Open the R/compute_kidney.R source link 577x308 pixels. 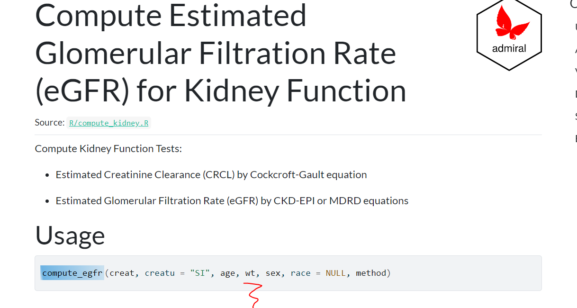pos(108,122)
